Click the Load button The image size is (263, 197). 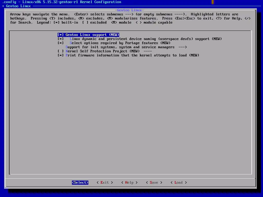coord(179,182)
